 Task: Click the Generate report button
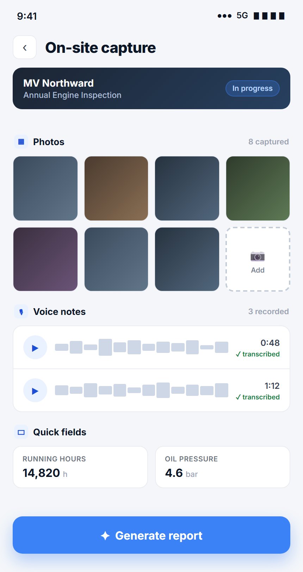(x=151, y=535)
